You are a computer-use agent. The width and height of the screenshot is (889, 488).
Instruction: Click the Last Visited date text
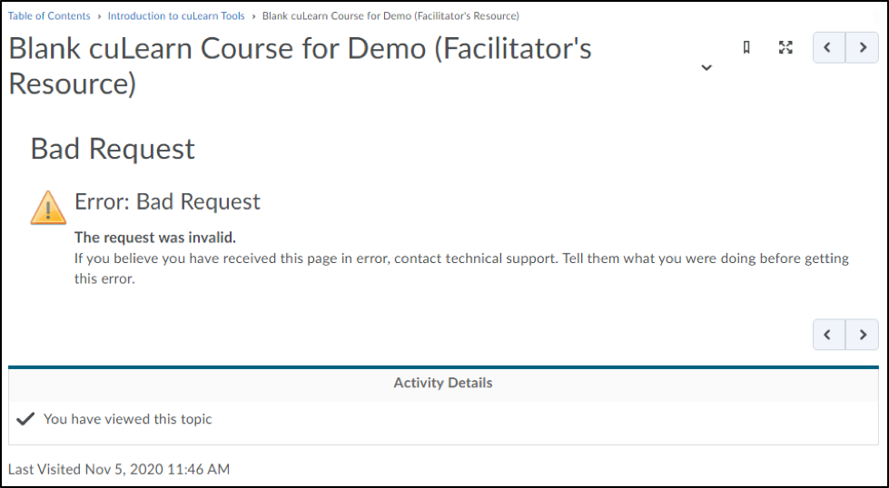[x=119, y=469]
